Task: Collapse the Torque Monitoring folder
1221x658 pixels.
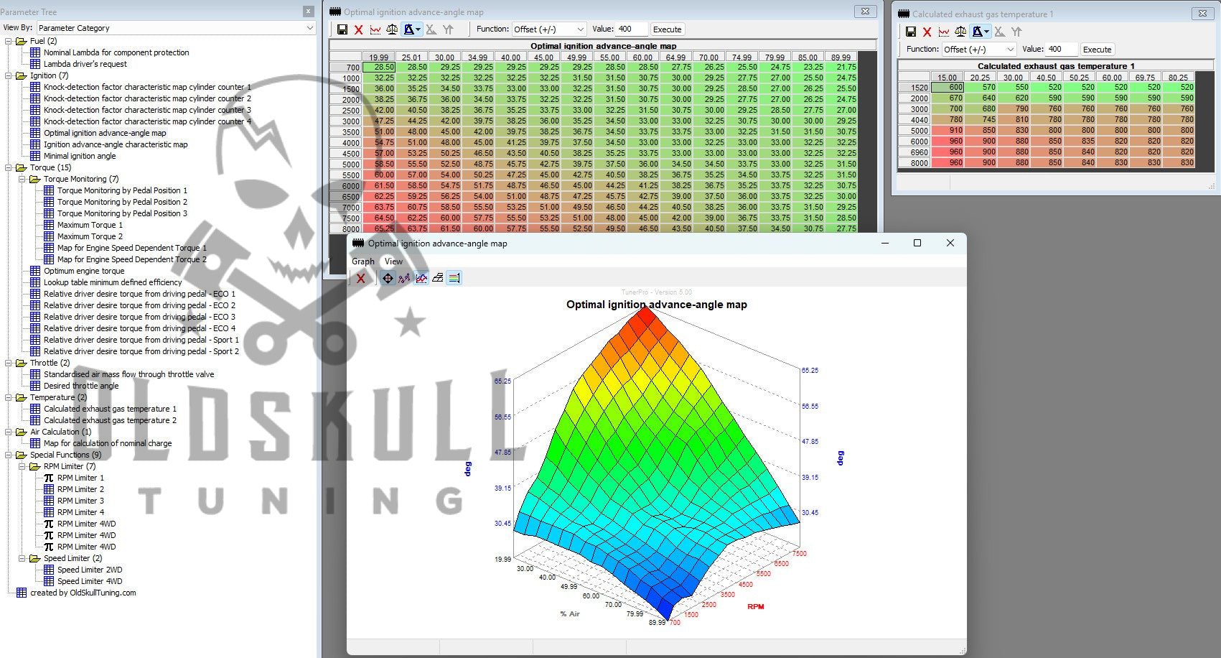Action: click(x=23, y=179)
